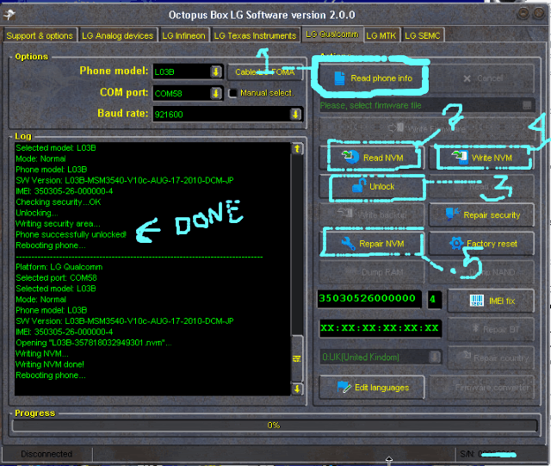Click the Repair security shield icon

coord(453,214)
